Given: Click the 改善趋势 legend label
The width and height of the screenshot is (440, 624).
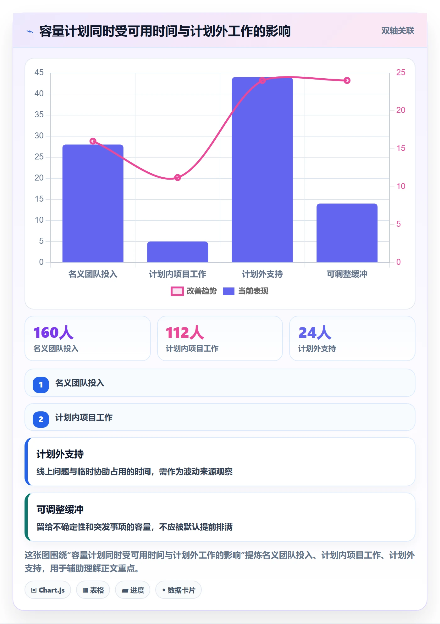Looking at the screenshot, I should (201, 291).
